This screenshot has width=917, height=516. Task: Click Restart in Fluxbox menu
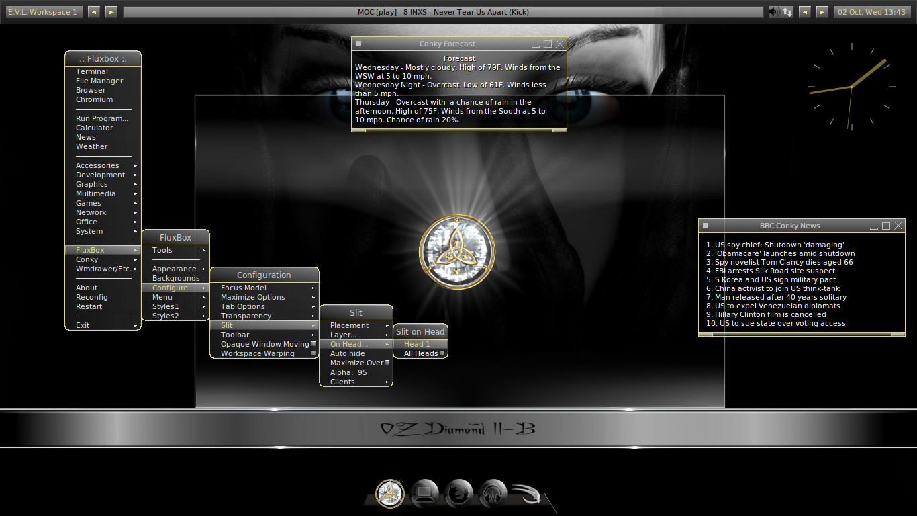pyautogui.click(x=103, y=306)
